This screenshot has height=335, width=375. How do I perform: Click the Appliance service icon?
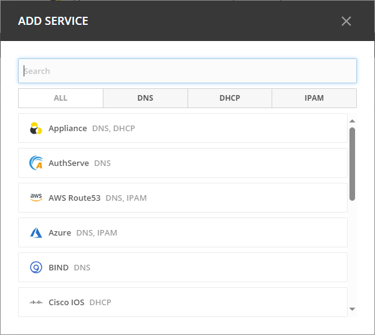click(x=36, y=129)
